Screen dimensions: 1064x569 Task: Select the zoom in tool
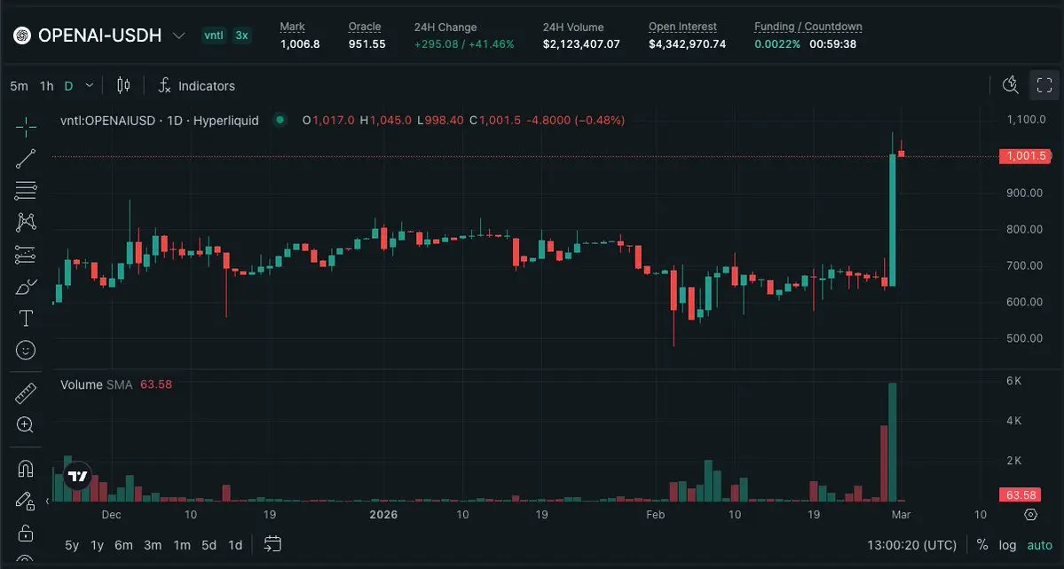[26, 425]
